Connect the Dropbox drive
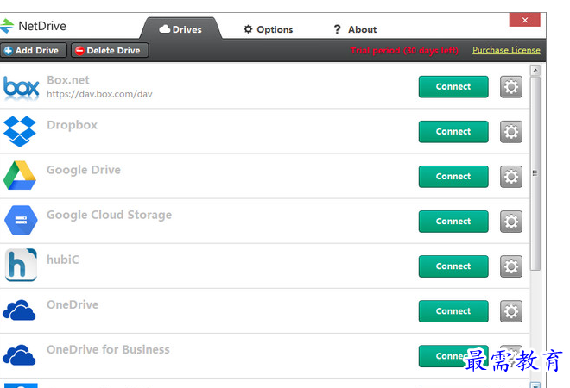The image size is (570, 388). [x=453, y=132]
